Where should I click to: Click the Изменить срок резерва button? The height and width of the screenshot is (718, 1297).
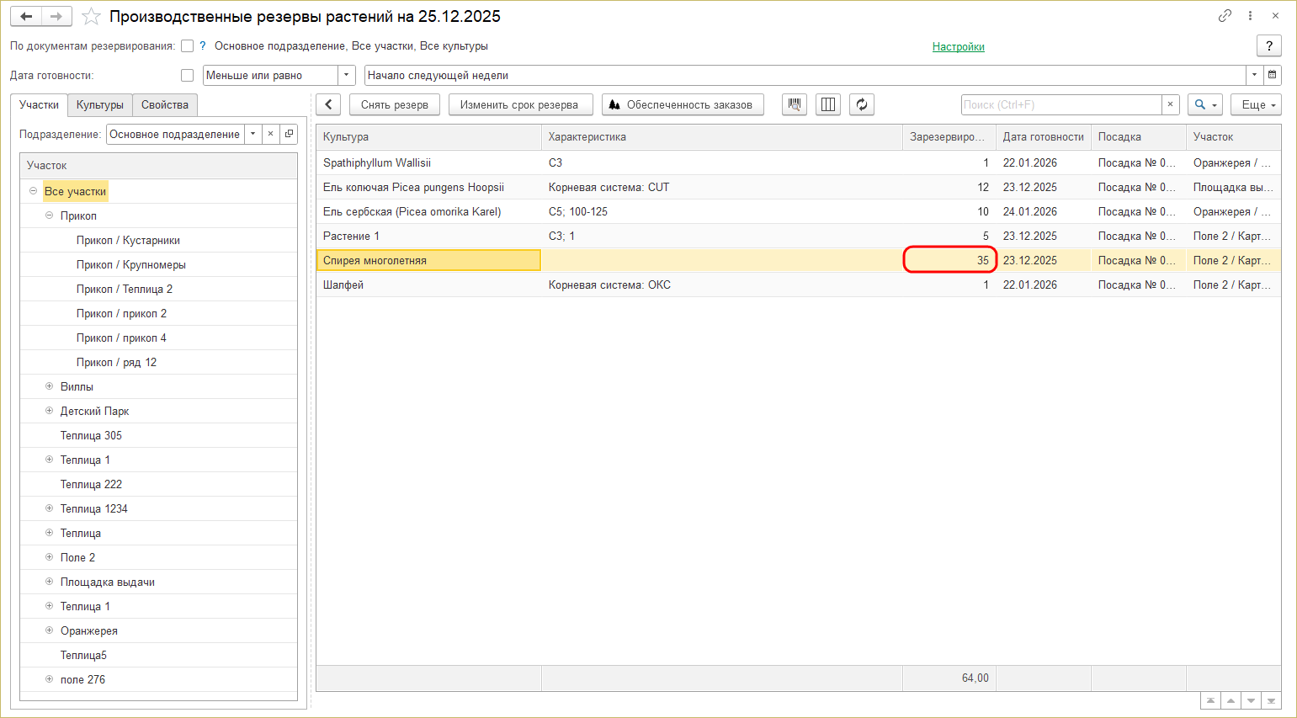coord(519,104)
